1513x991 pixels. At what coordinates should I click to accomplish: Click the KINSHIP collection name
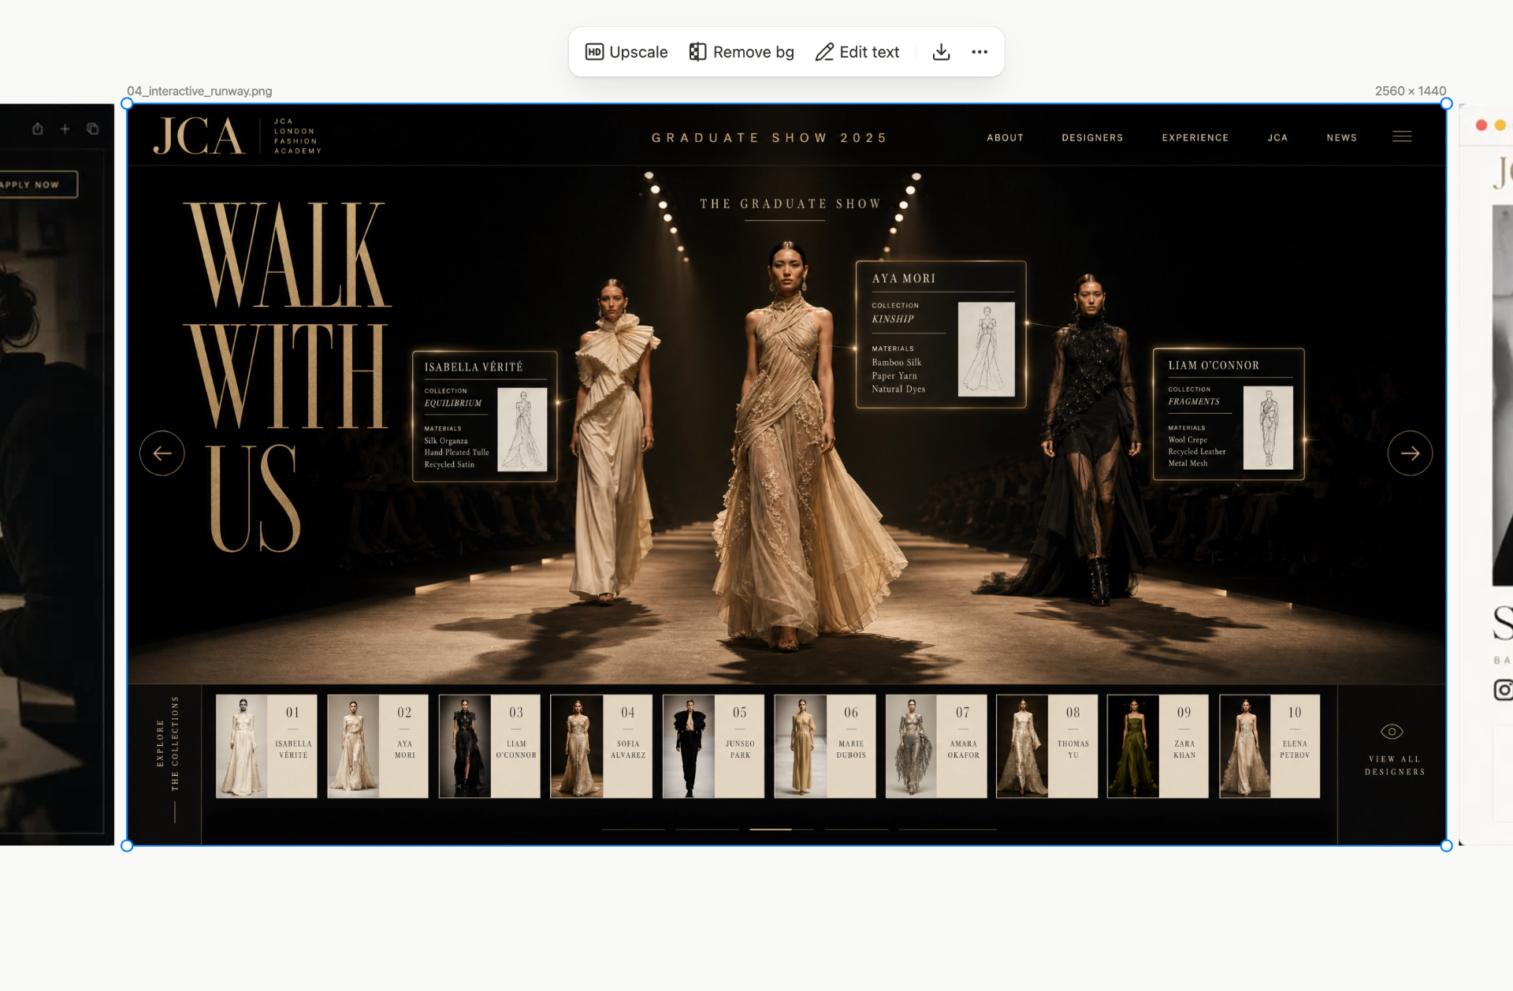[893, 319]
